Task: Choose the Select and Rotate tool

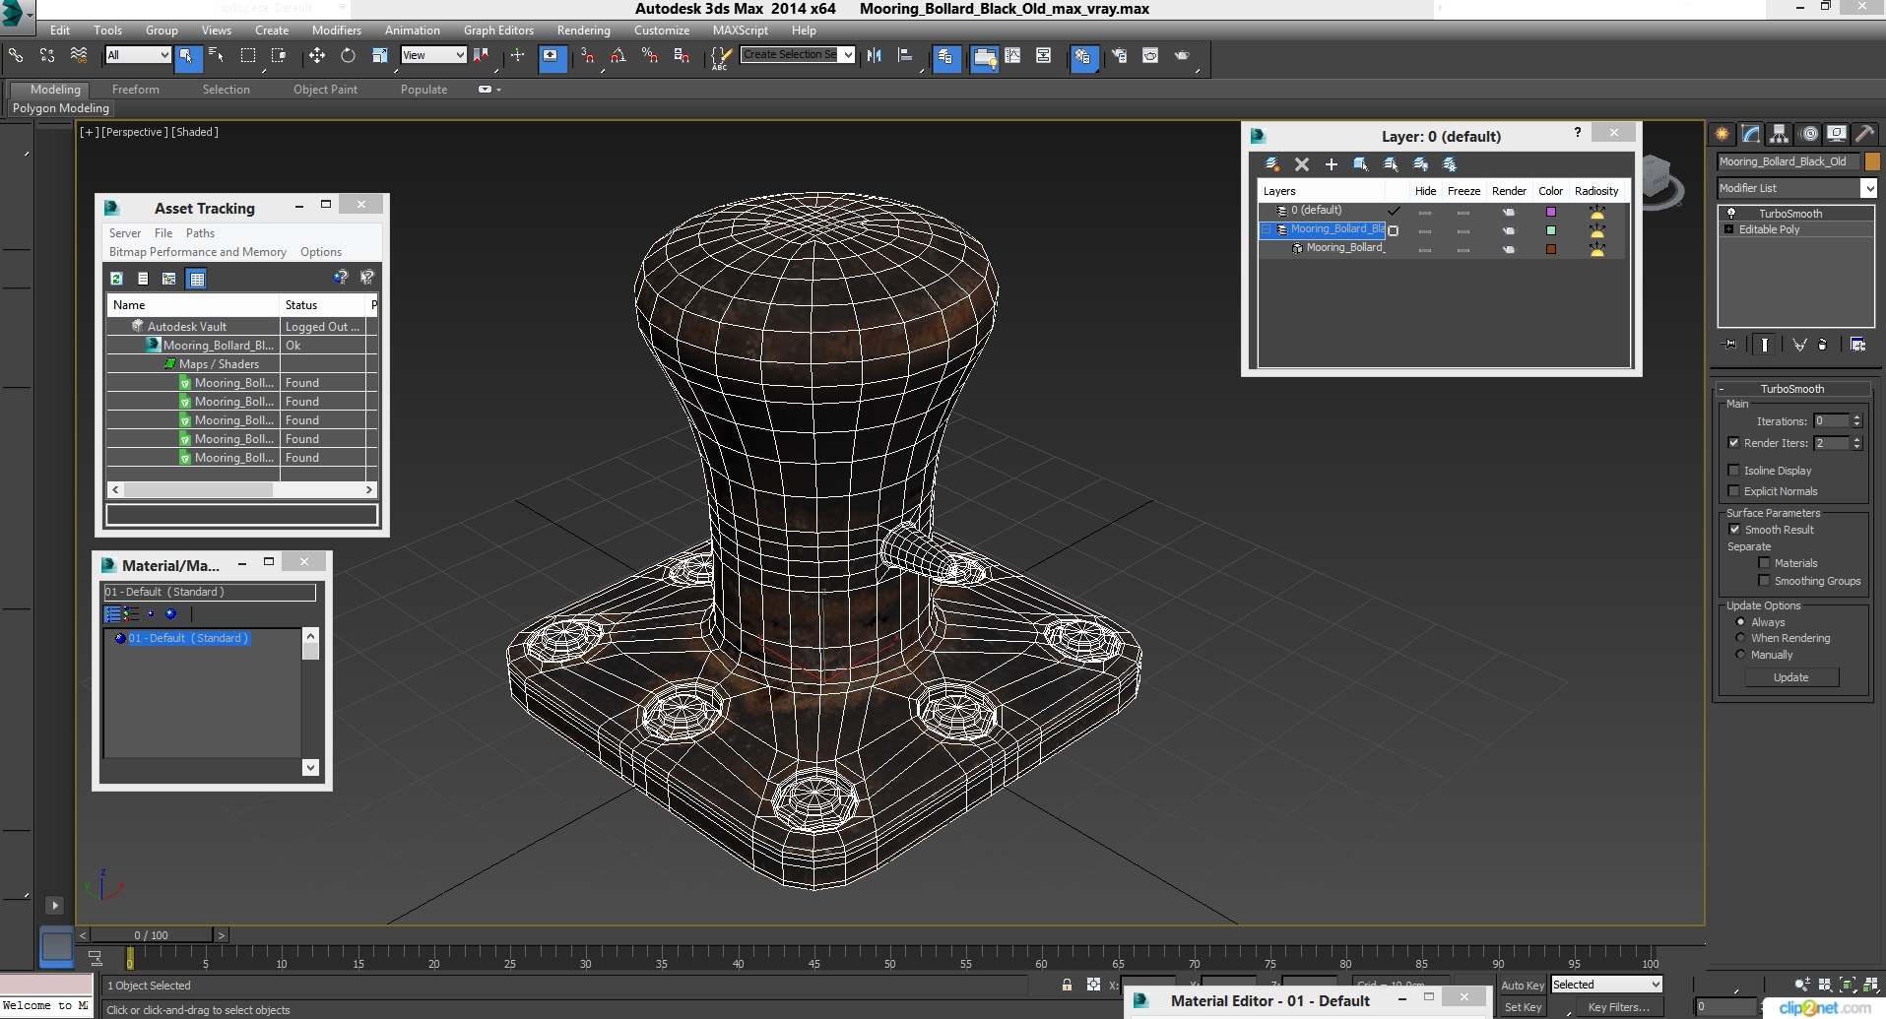Action: [x=348, y=56]
